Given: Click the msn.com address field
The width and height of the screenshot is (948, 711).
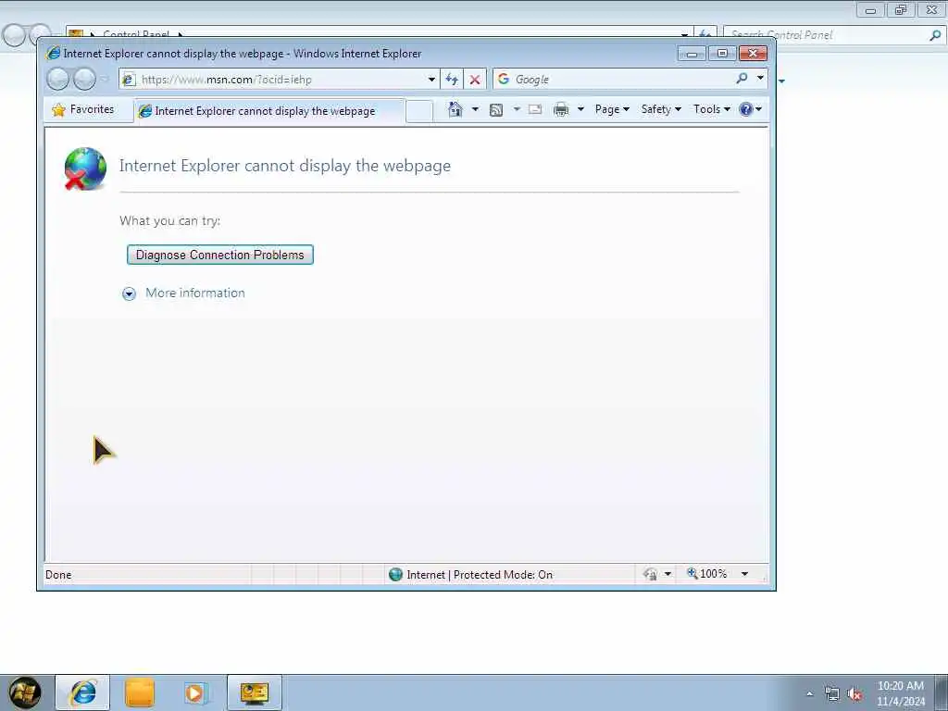Looking at the screenshot, I should 279,80.
